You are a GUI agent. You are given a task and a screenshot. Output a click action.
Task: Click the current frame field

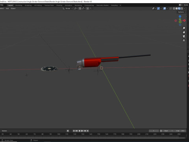point(154,131)
